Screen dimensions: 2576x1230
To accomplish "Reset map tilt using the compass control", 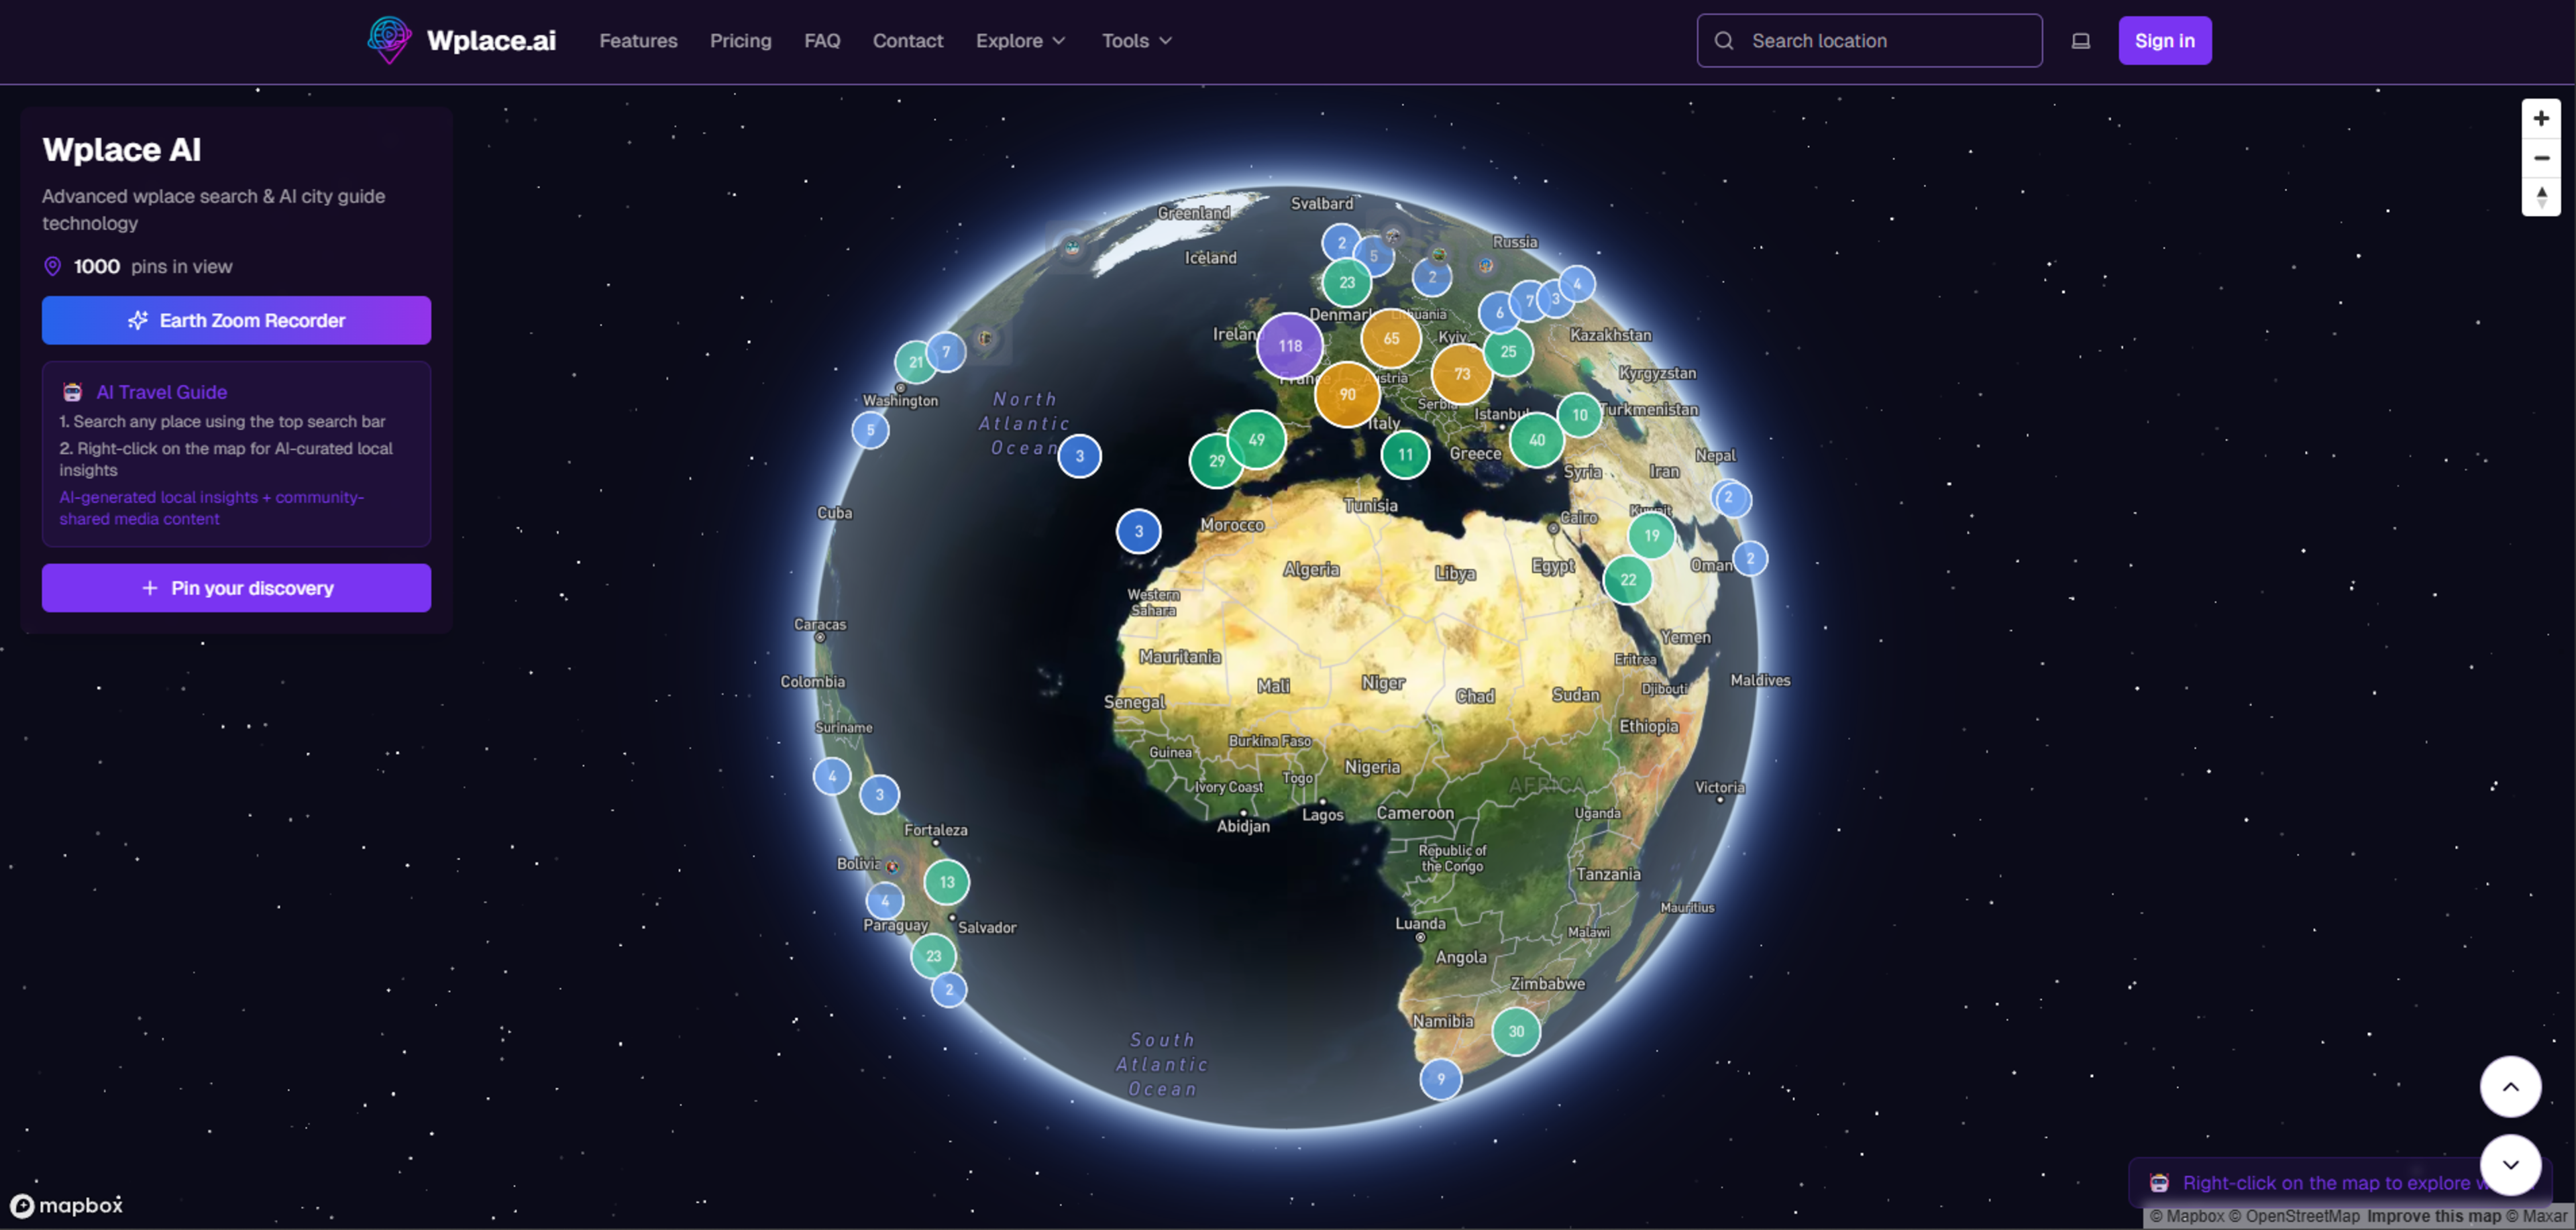I will coord(2541,197).
